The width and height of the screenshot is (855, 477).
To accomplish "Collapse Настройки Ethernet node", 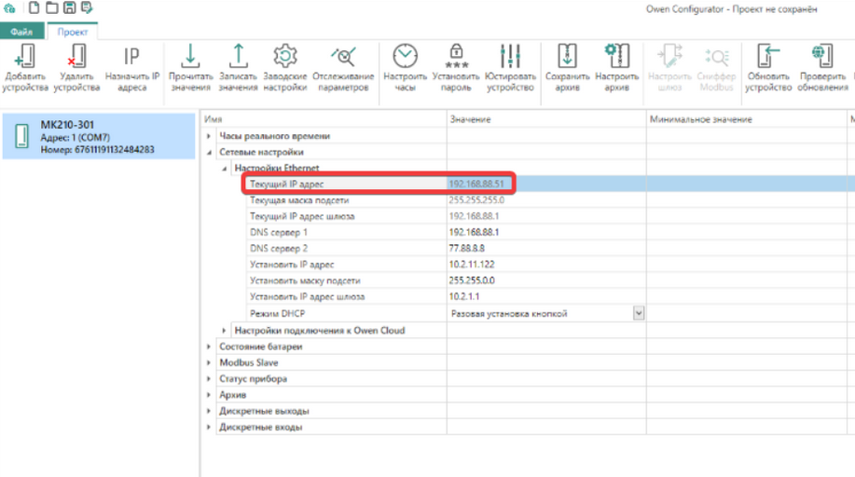I will 224,169.
